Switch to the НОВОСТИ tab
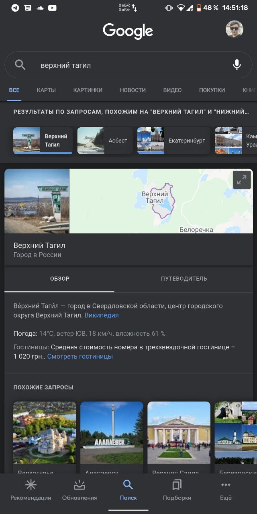This screenshot has height=514, width=257. (x=133, y=90)
